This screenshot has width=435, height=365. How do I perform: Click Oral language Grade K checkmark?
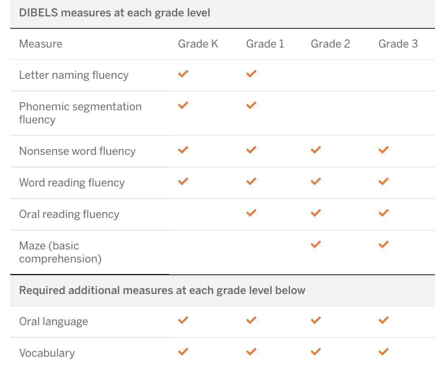pyautogui.click(x=183, y=320)
